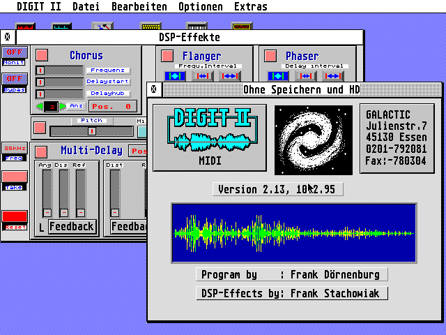
Task: Enable the Chorus effect checkbox
Action: pos(42,54)
